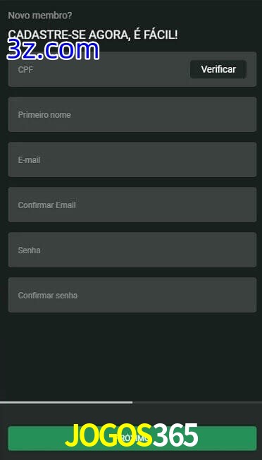Click the yellow JOGOS logo text

(108, 435)
